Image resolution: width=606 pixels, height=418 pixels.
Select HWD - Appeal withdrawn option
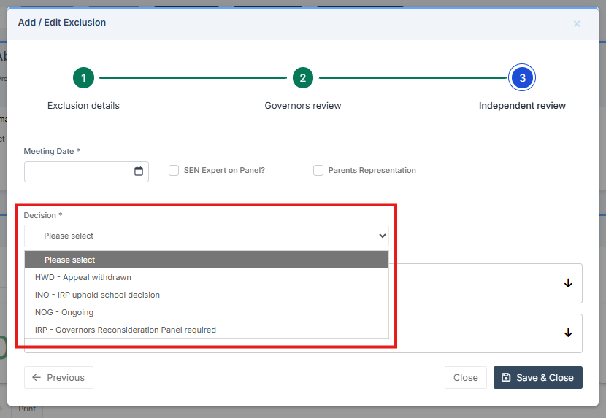(x=207, y=277)
